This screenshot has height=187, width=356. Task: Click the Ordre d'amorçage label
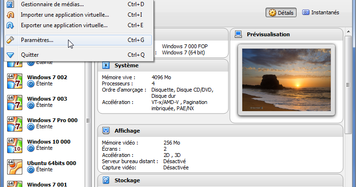[124, 90]
